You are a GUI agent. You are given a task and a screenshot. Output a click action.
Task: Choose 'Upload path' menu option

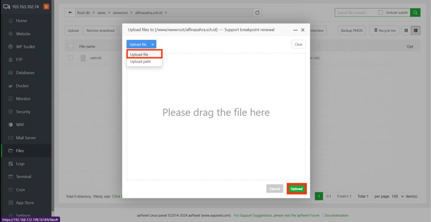point(140,62)
